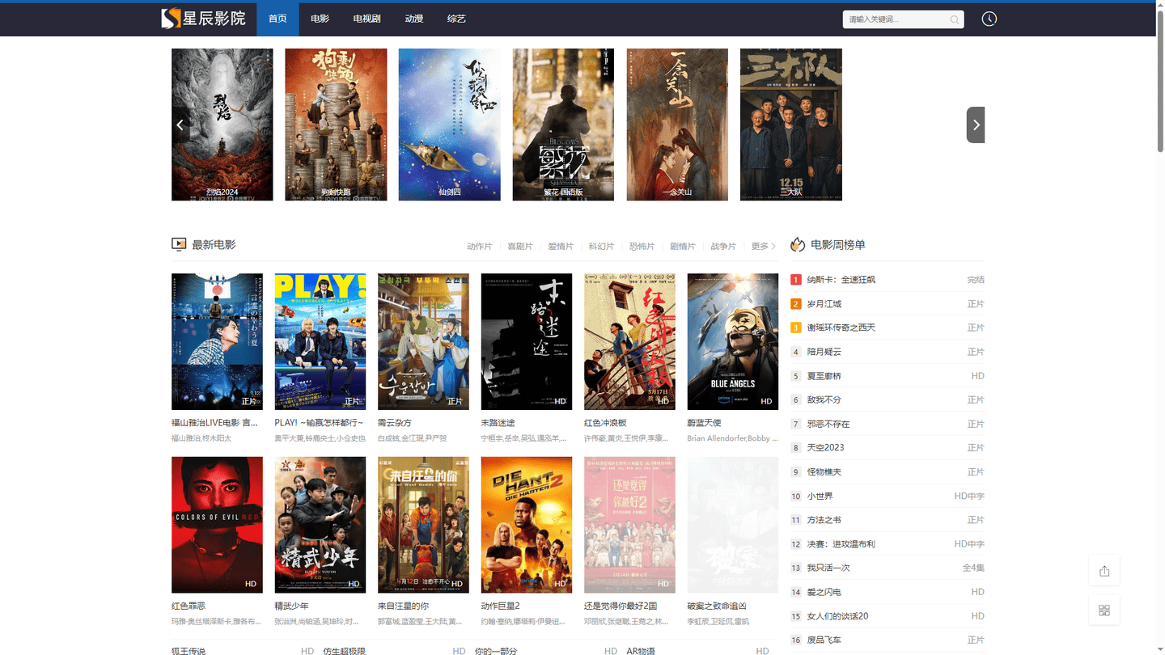Click the QR code grid icon
1165x655 pixels.
[x=1104, y=610]
